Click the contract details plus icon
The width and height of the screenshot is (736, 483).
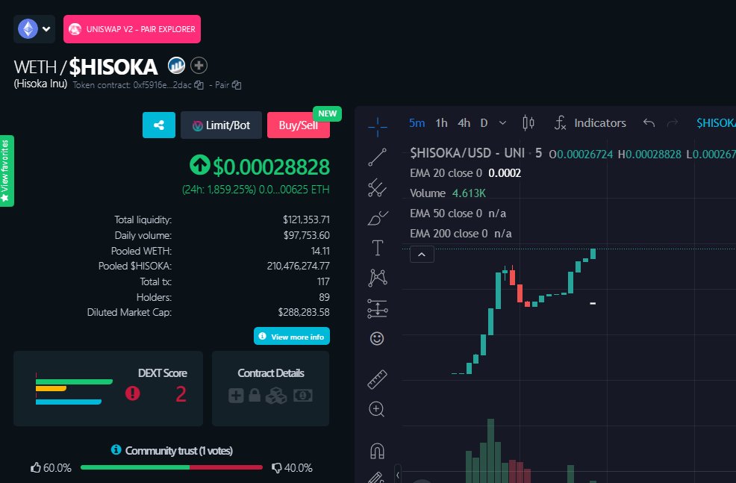point(236,396)
